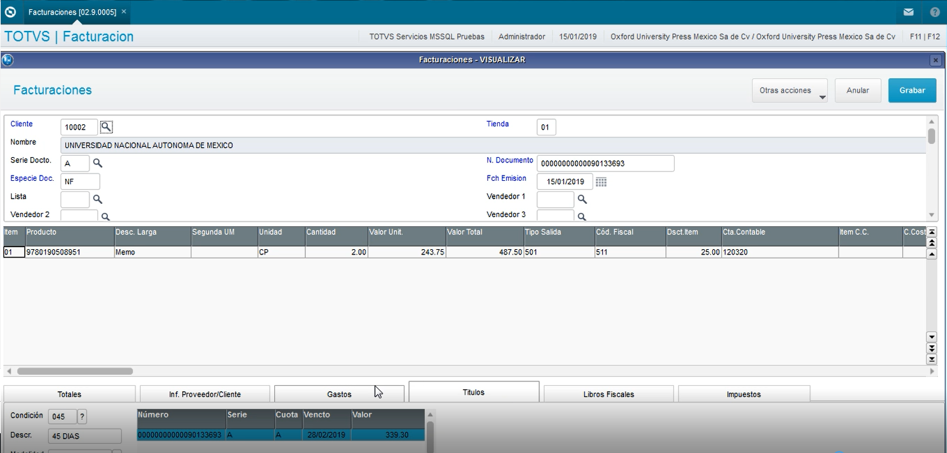
Task: Click F11 | F12 shortcut label
Action: [925, 37]
